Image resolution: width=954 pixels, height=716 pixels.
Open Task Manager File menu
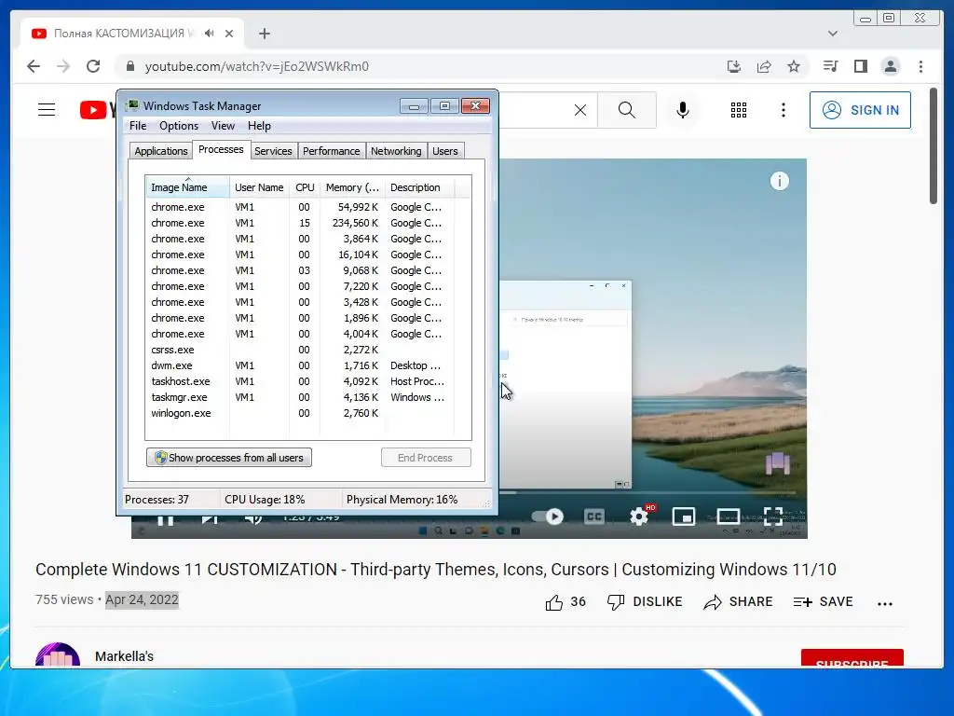(x=138, y=126)
